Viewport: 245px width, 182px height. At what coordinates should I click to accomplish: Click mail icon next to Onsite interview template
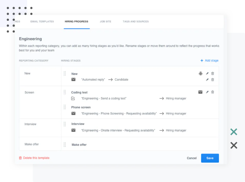click(x=73, y=130)
